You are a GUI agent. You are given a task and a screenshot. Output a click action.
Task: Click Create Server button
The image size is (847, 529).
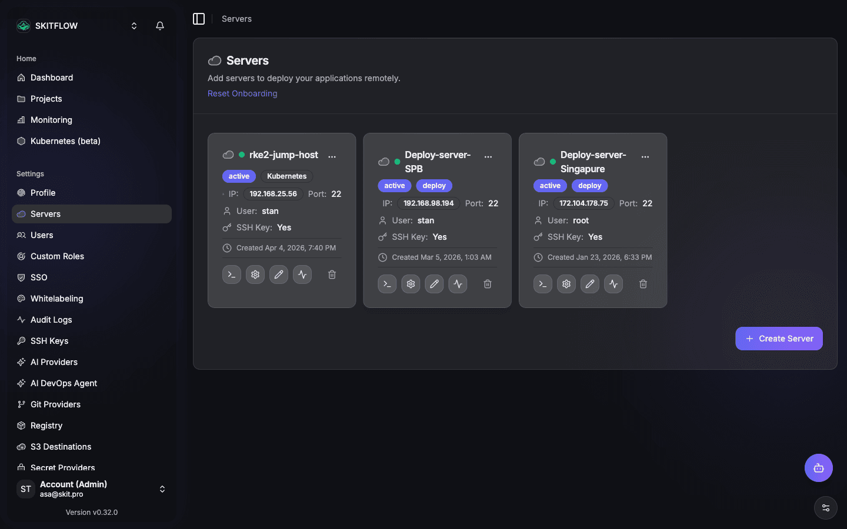pos(779,339)
